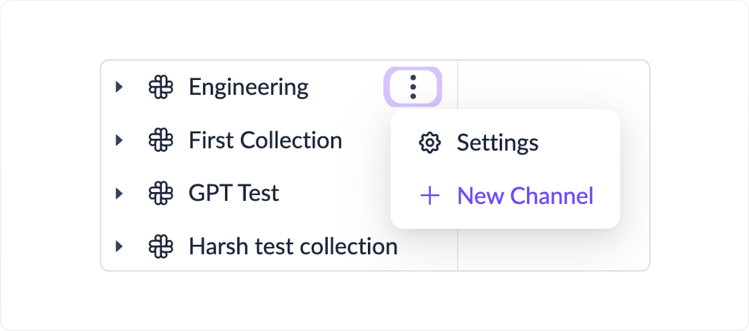Click the Engineering collection icon

point(161,87)
